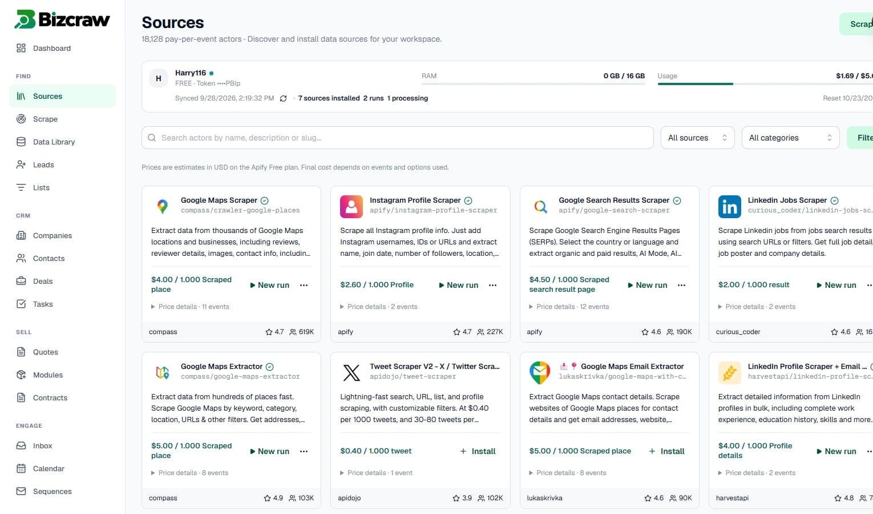Go to Dashboard in sidebar
This screenshot has height=514, width=873.
[x=62, y=48]
